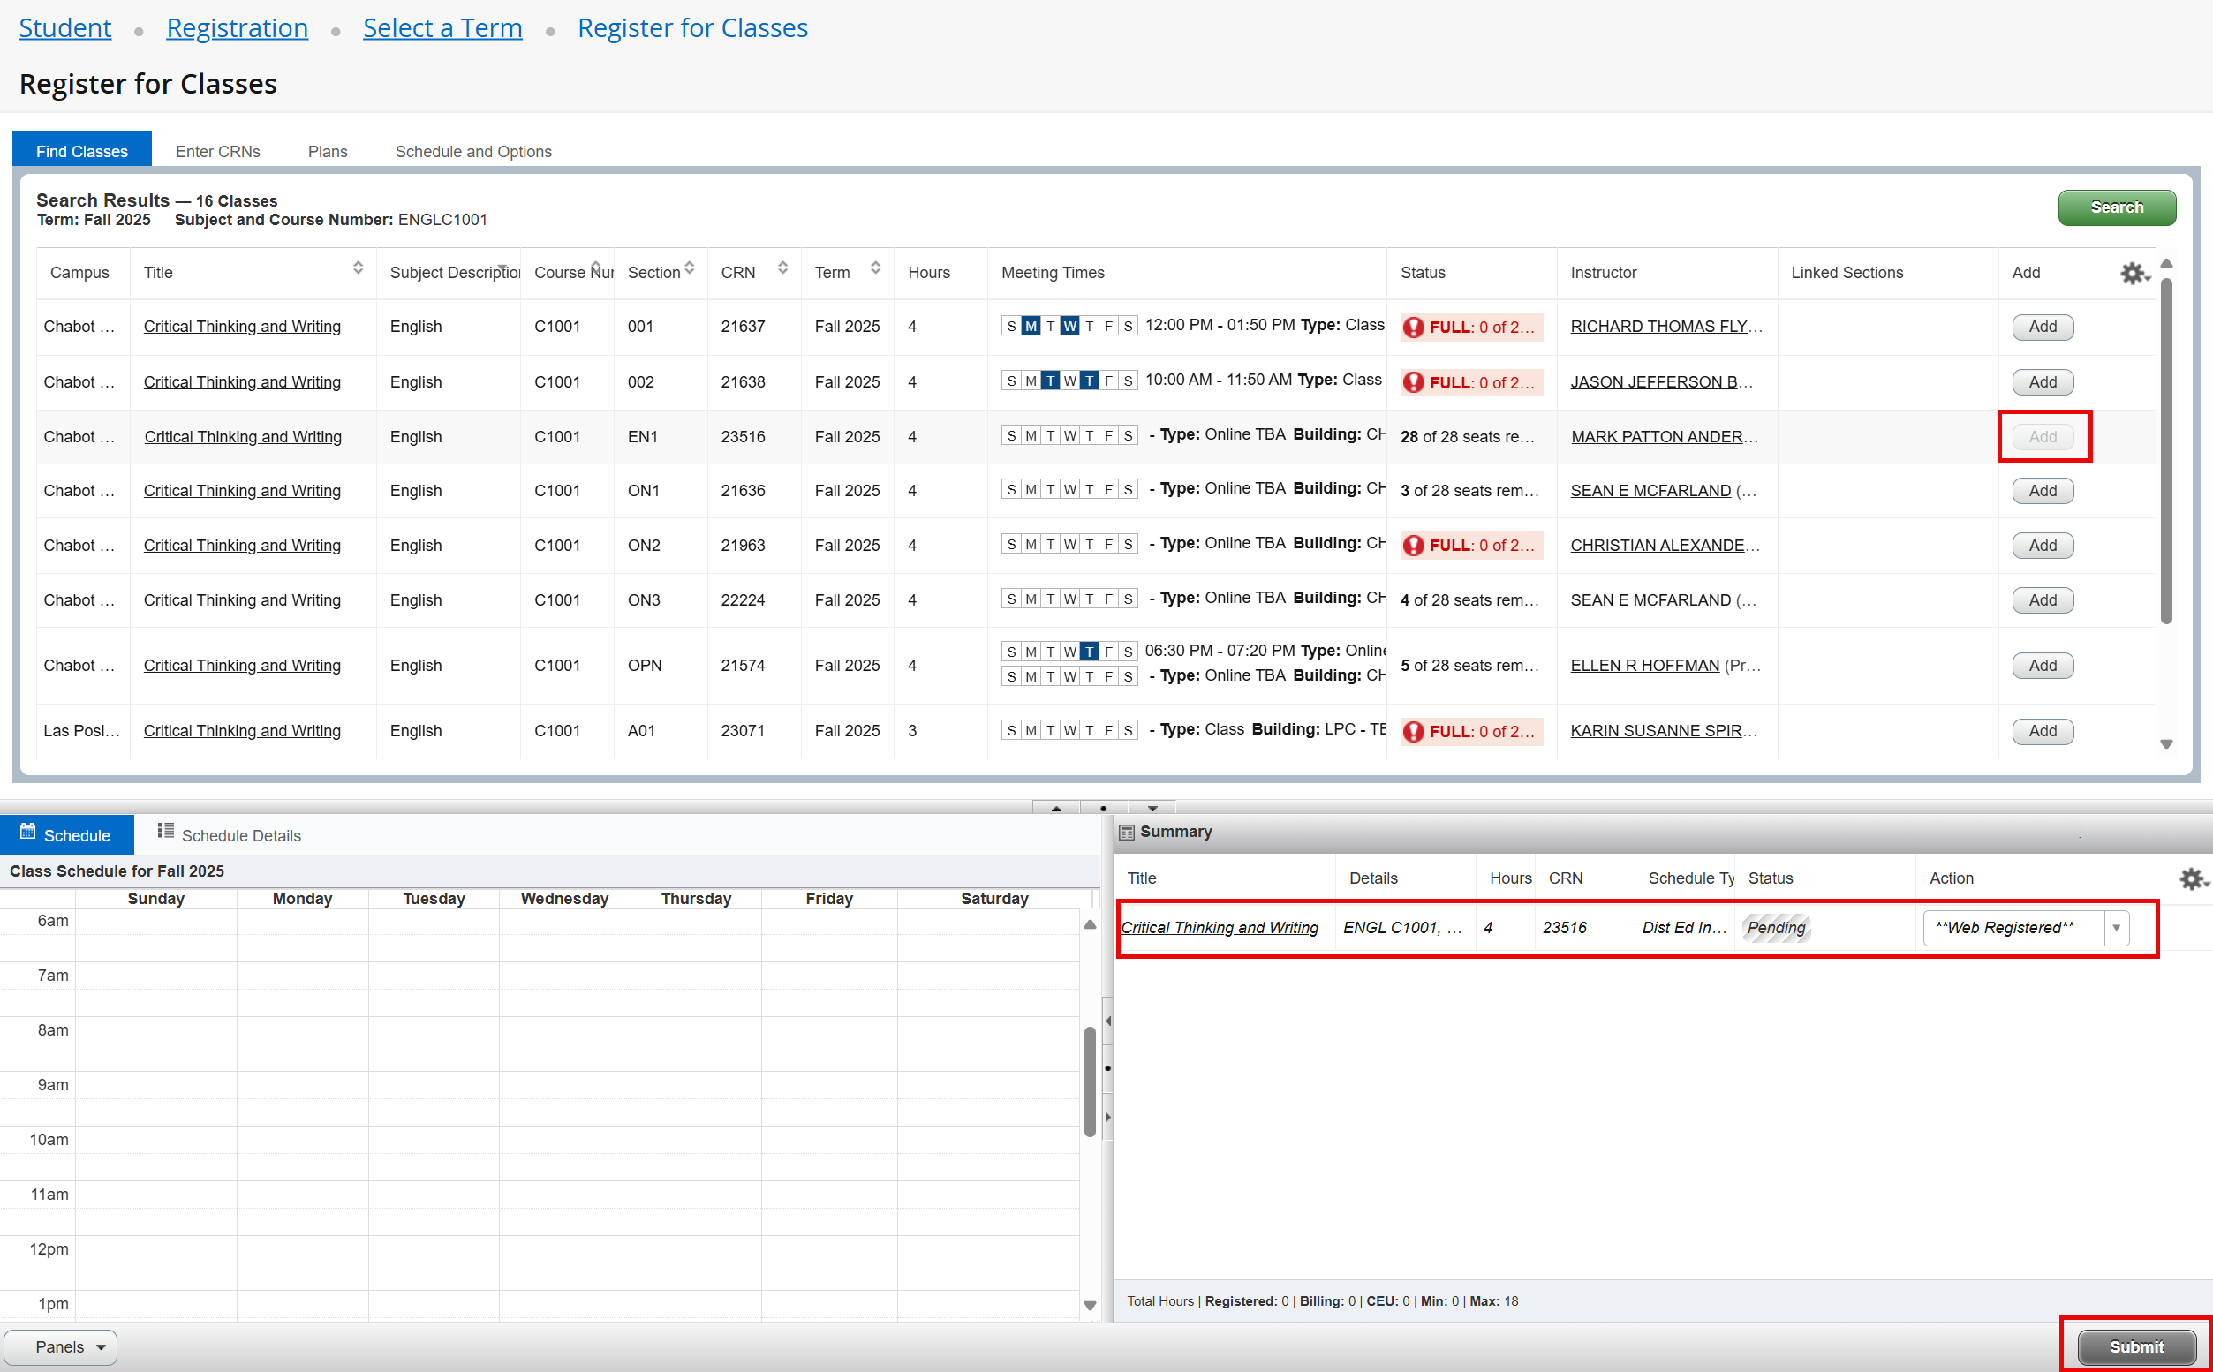Add section ON1 CRN 21636

pyautogui.click(x=2042, y=491)
